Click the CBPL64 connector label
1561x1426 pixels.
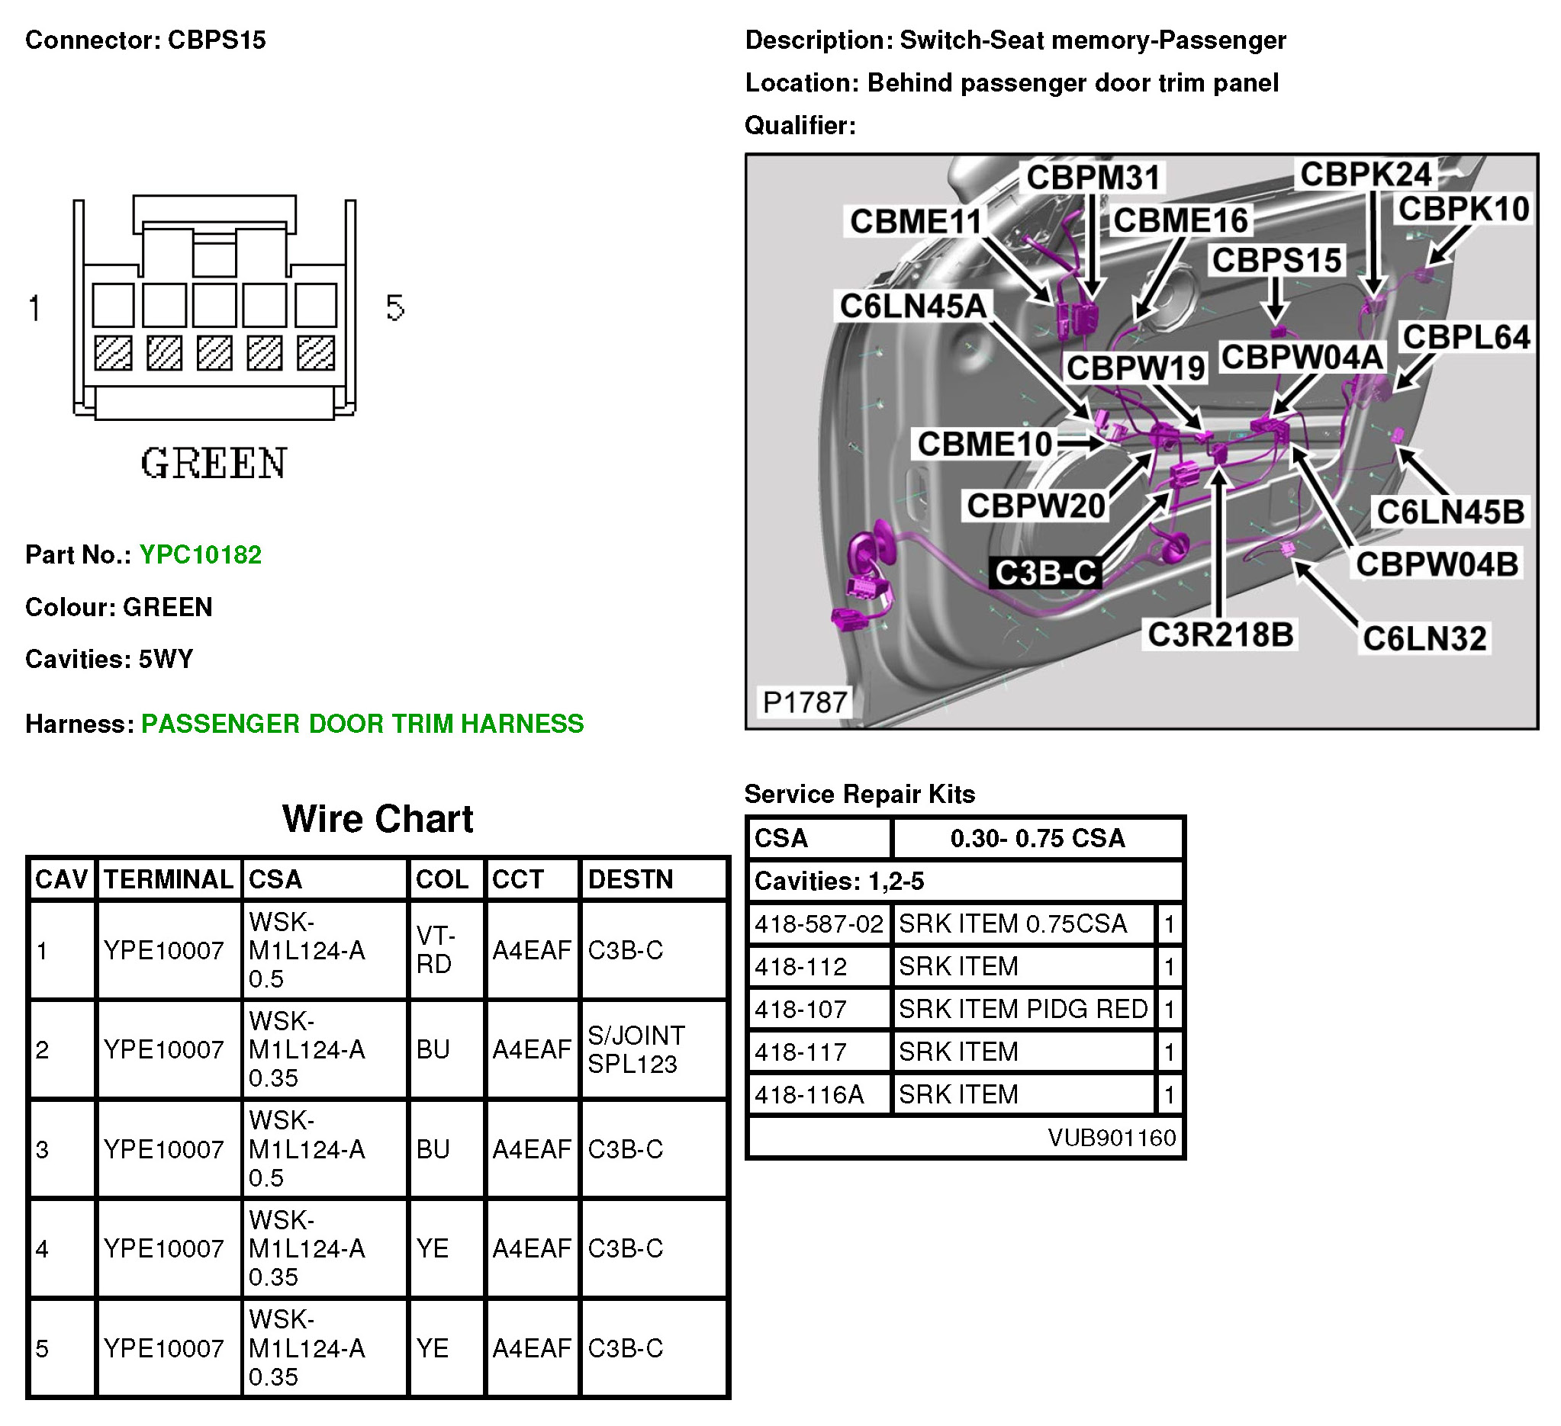click(x=1466, y=337)
